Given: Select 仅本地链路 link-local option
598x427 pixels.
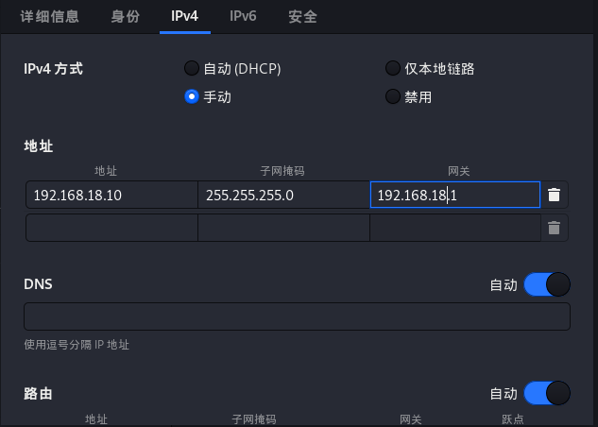Looking at the screenshot, I should point(393,68).
